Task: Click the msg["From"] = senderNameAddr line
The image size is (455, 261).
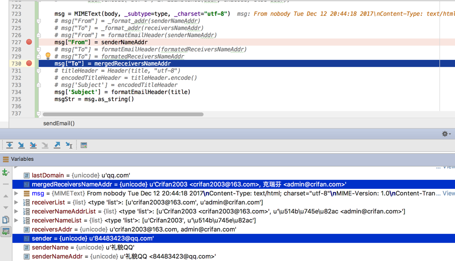Action: (x=101, y=42)
